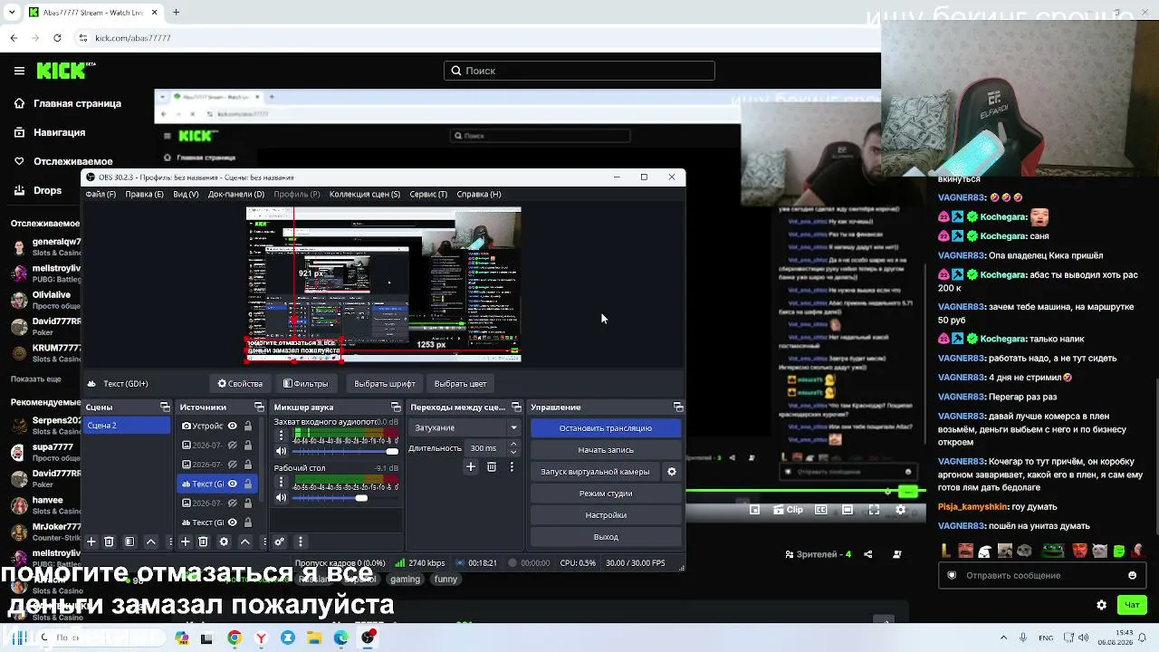Delete selected scene with Scenes trash icon

pyautogui.click(x=109, y=542)
